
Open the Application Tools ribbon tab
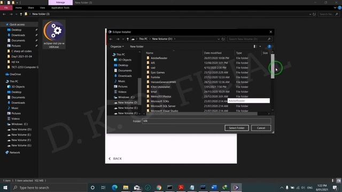tap(60, 7)
